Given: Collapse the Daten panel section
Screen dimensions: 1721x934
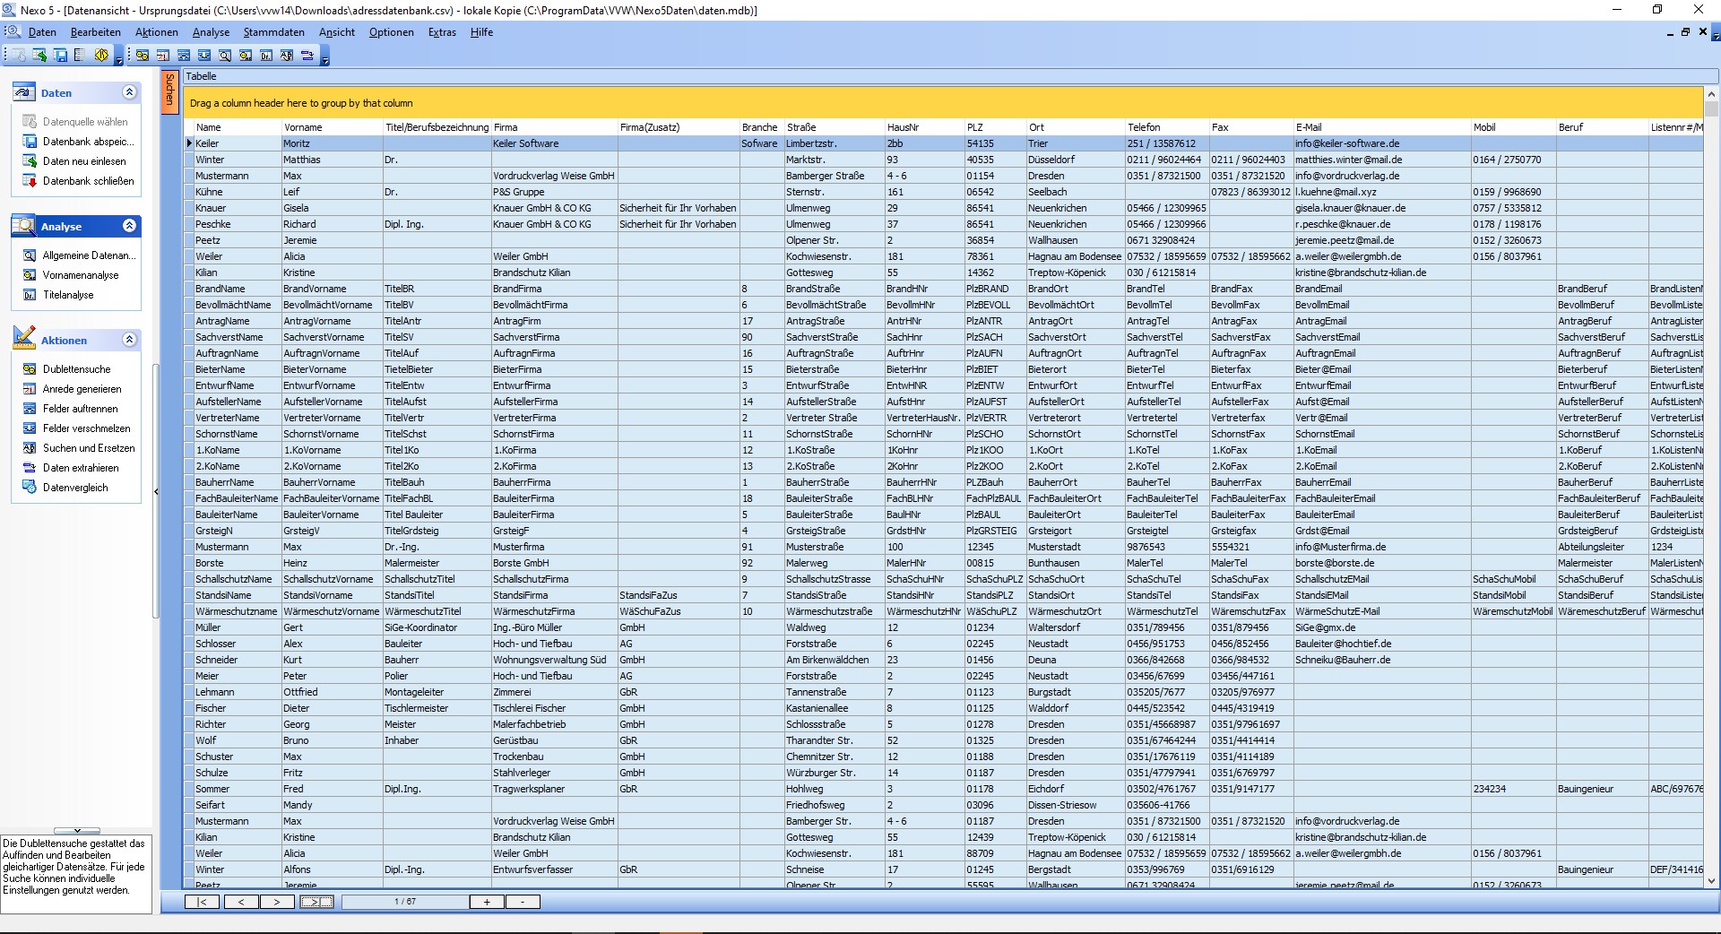Looking at the screenshot, I should click(x=129, y=92).
